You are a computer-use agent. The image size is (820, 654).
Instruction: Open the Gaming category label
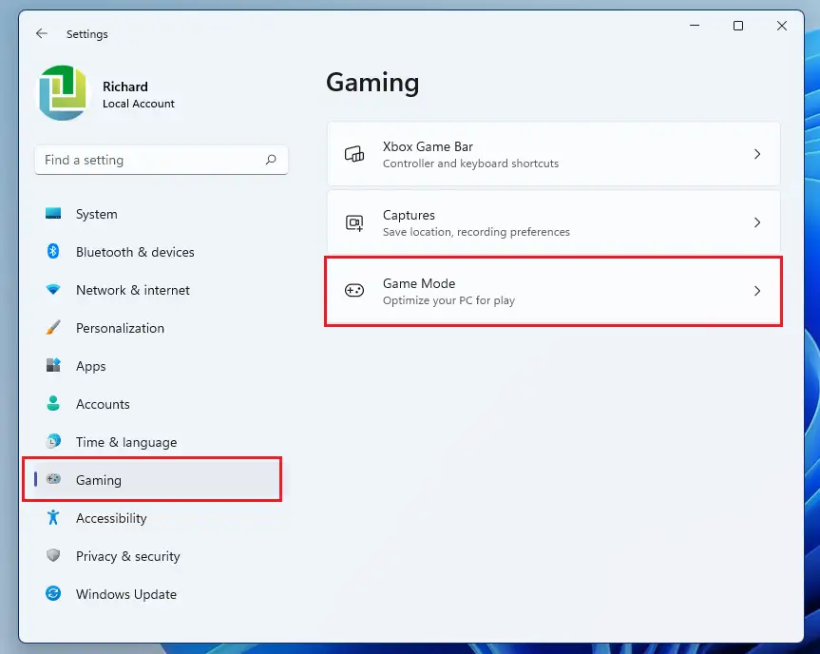[98, 480]
